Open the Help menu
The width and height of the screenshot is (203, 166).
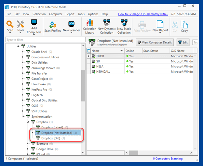click(x=105, y=14)
